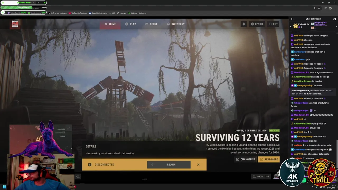The height and width of the screenshot is (190, 338).
Task: Click the notifications bell icon
Action: click(244, 24)
